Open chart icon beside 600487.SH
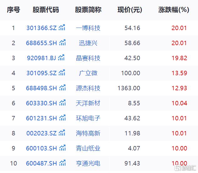198x173 pixels. tap(62, 163)
